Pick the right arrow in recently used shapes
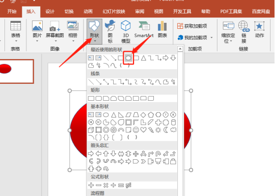 point(166,58)
